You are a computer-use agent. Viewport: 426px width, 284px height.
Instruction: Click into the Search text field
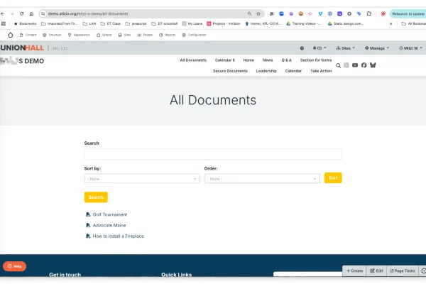pyautogui.click(x=213, y=154)
